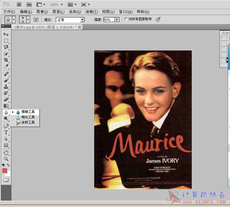Select the Eraser tool
Viewport: 230px width, 207px height.
click(6, 99)
